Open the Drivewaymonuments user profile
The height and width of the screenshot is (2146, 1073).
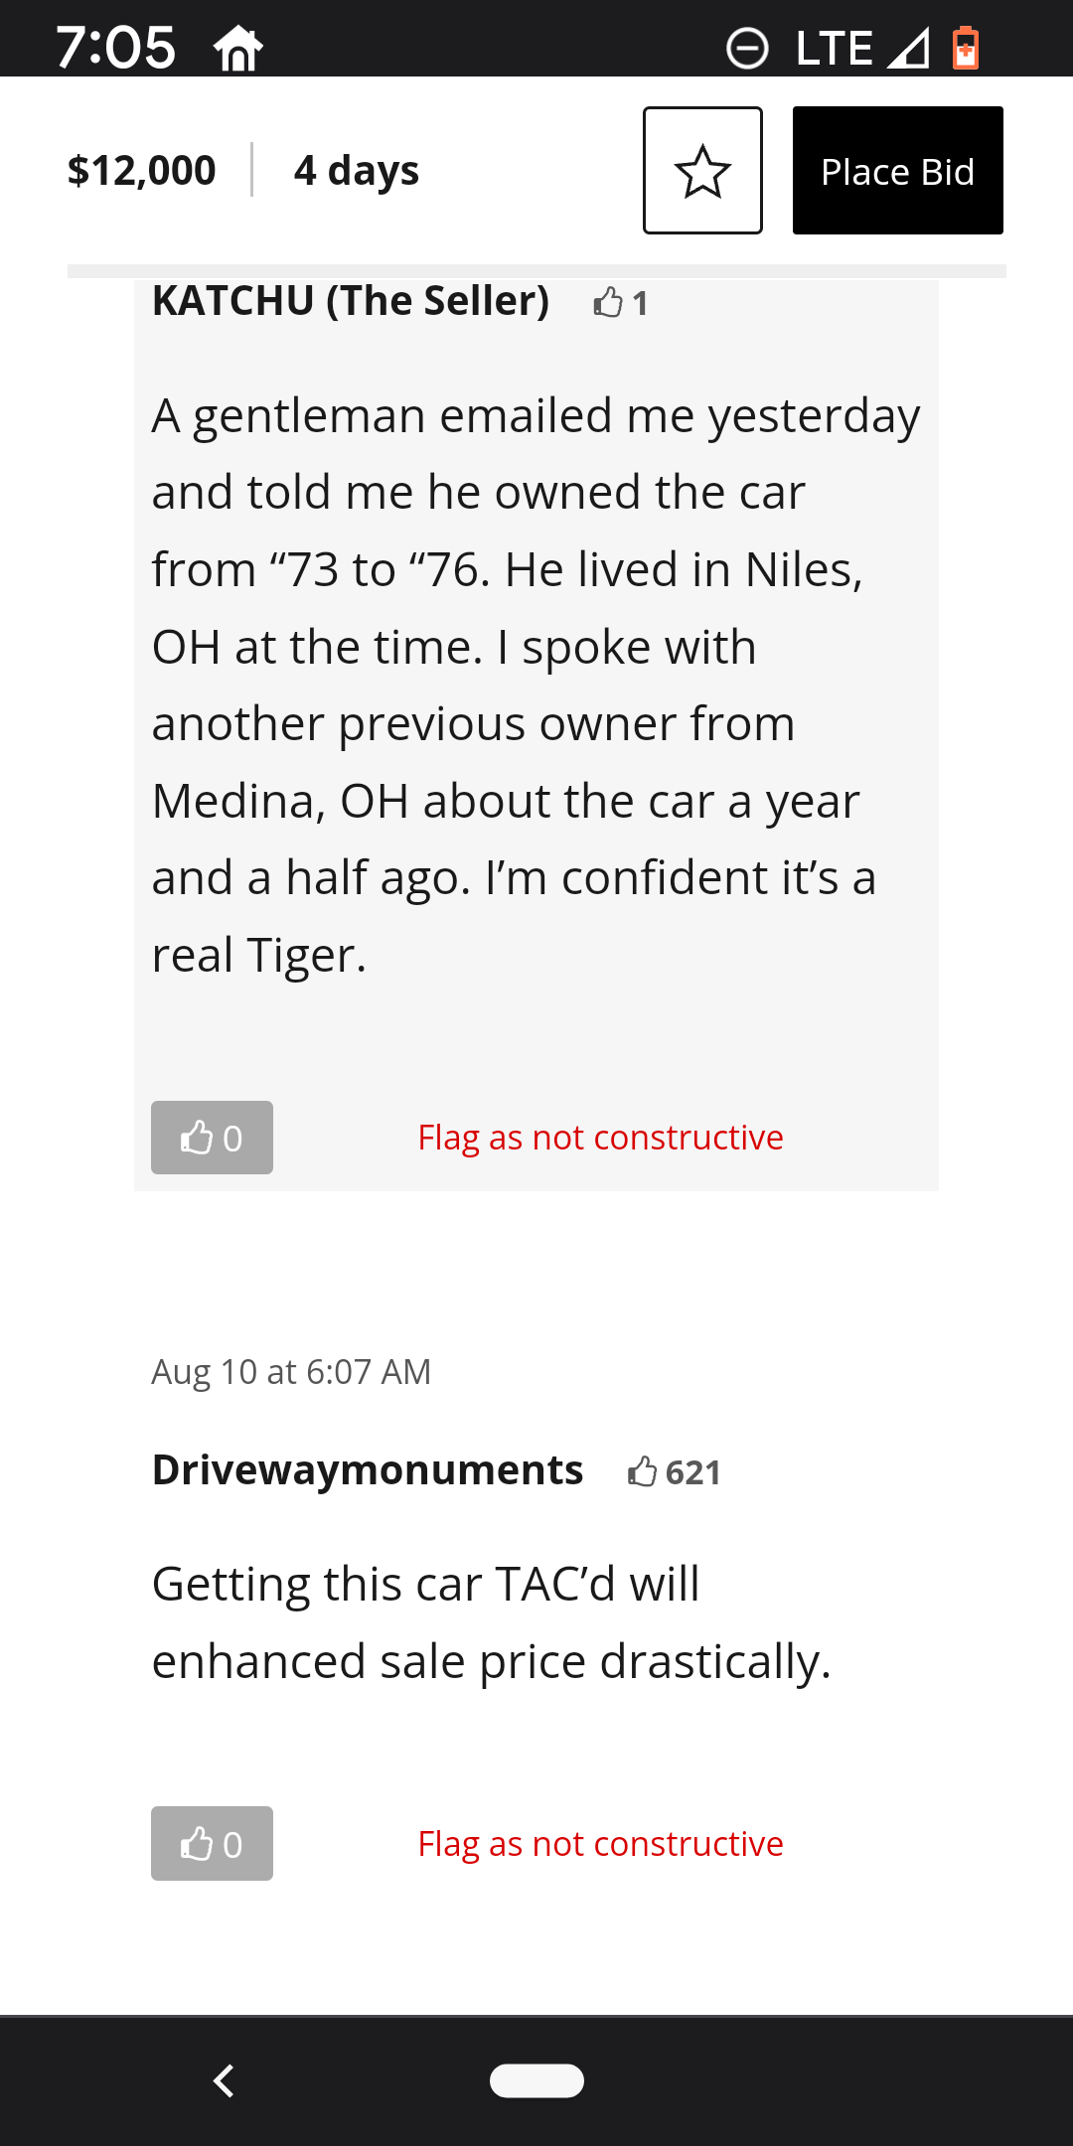click(x=367, y=1470)
